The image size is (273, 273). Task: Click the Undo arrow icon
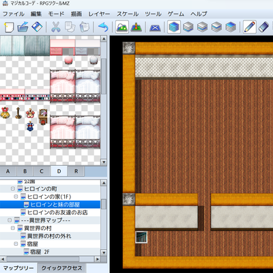coord(103,27)
